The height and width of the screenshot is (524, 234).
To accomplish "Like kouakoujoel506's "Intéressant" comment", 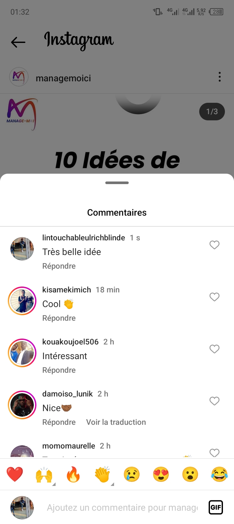I will pos(214,349).
